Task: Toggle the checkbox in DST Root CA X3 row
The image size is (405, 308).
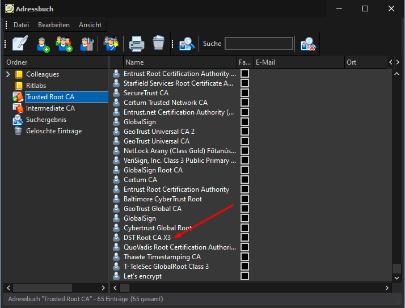Action: pyautogui.click(x=244, y=237)
